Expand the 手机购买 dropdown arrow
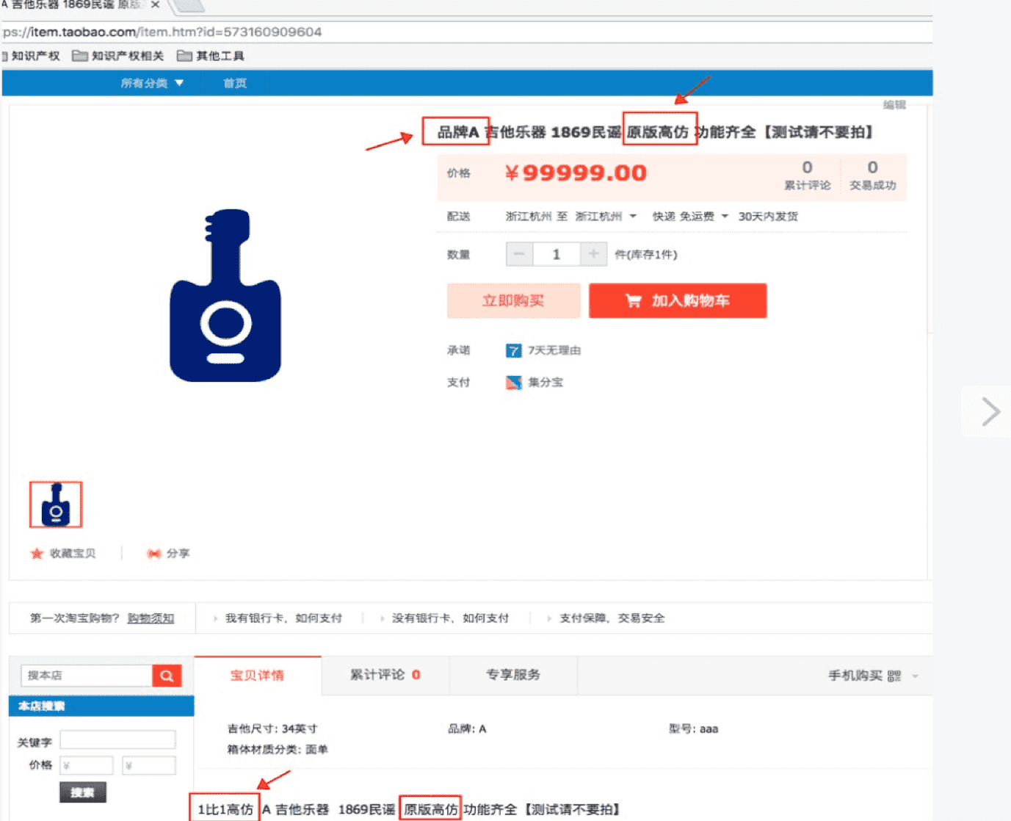The height and width of the screenshot is (821, 1011). coord(915,676)
